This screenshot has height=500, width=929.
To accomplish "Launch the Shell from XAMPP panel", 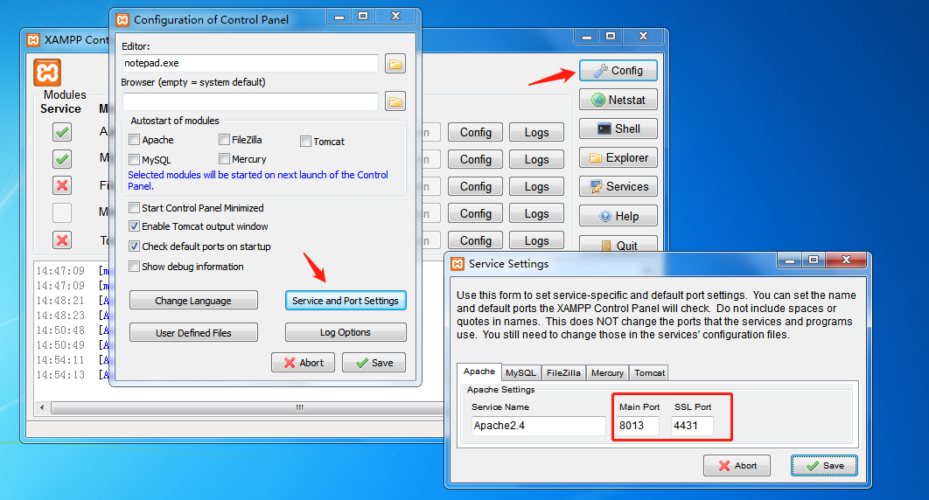I will point(618,128).
